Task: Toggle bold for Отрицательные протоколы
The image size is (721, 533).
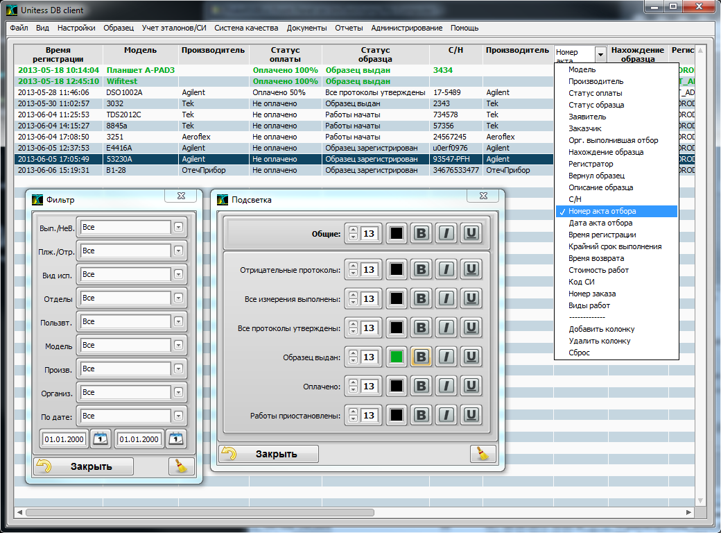Action: click(x=421, y=269)
